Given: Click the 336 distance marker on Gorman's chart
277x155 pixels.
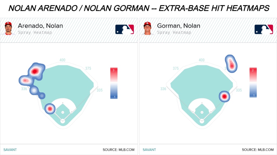Looking at the screenshot, I should pyautogui.click(x=163, y=89).
